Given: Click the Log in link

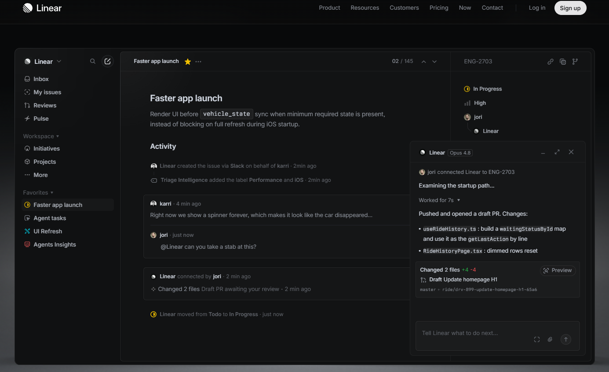Looking at the screenshot, I should [537, 8].
